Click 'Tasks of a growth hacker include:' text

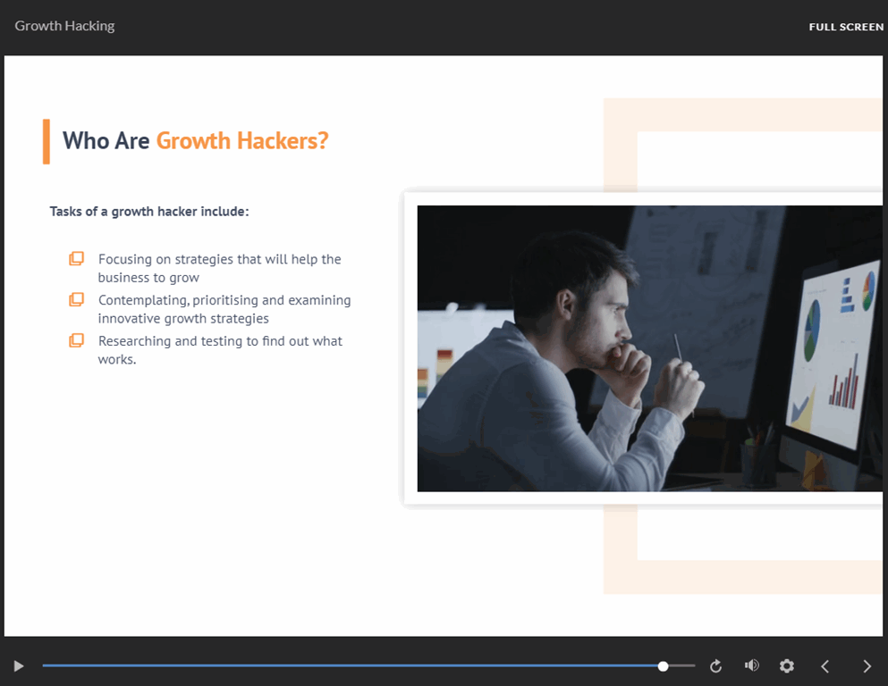(x=149, y=212)
